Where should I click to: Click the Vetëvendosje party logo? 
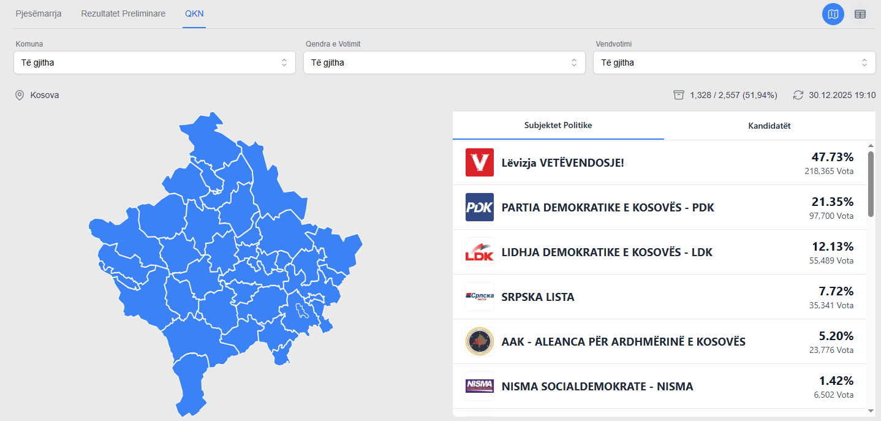coord(479,162)
